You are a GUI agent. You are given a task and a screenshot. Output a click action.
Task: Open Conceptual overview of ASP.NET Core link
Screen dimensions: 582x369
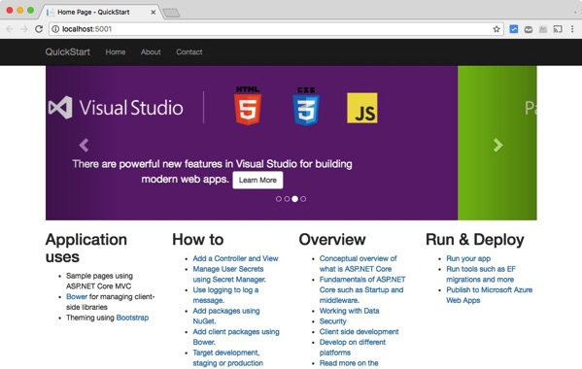click(358, 264)
